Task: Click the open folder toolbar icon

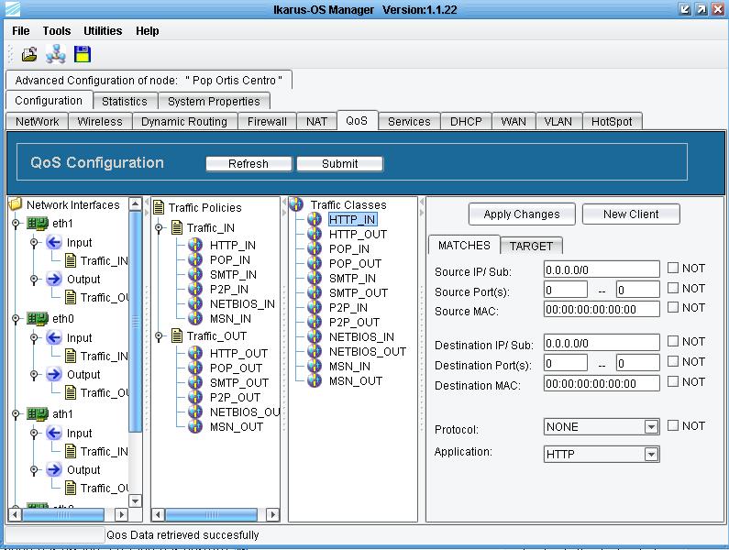Action: 29,54
